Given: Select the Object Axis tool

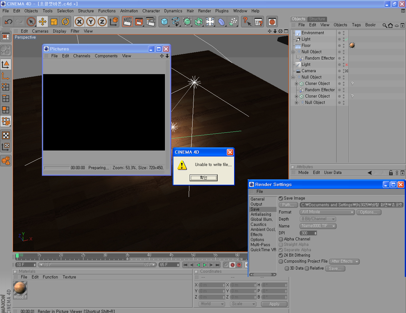Looking at the screenshot, I should click(6, 76).
